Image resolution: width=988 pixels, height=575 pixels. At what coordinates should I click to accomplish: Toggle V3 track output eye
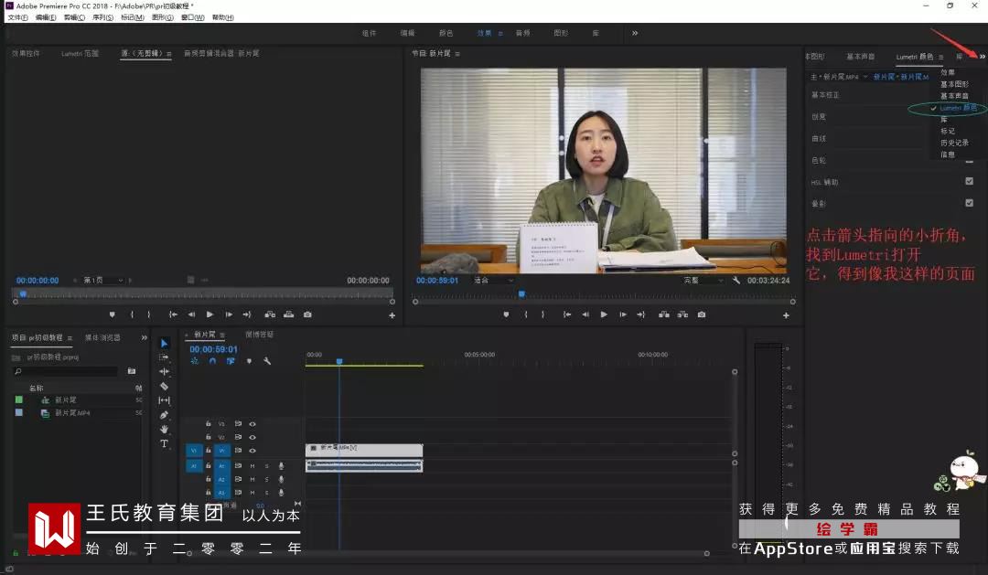pos(252,424)
